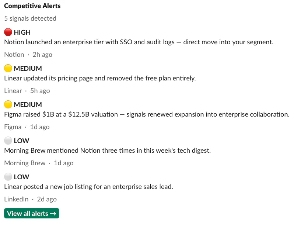
Task: Open the Notion enterprise tier alert message
Action: pyautogui.click(x=139, y=42)
